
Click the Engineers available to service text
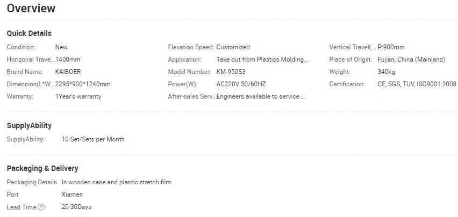point(261,96)
